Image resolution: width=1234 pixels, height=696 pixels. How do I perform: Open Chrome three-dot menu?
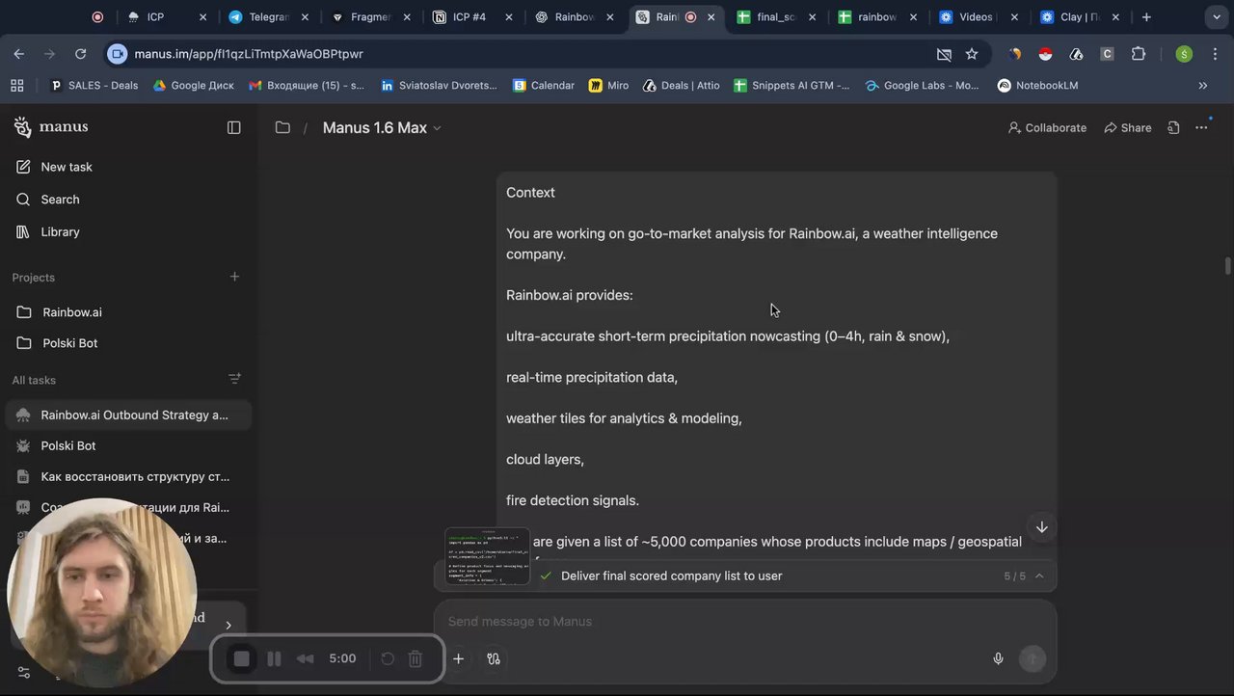pyautogui.click(x=1214, y=54)
